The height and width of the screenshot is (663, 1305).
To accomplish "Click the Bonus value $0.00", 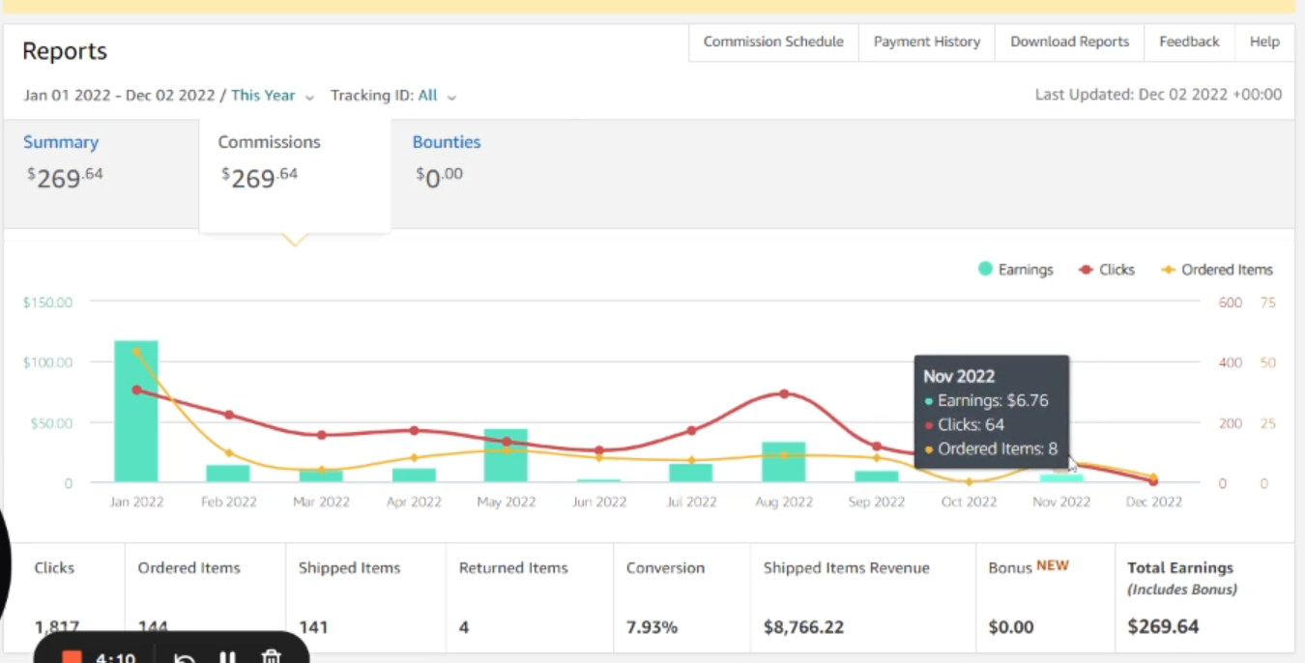I will click(x=1011, y=627).
